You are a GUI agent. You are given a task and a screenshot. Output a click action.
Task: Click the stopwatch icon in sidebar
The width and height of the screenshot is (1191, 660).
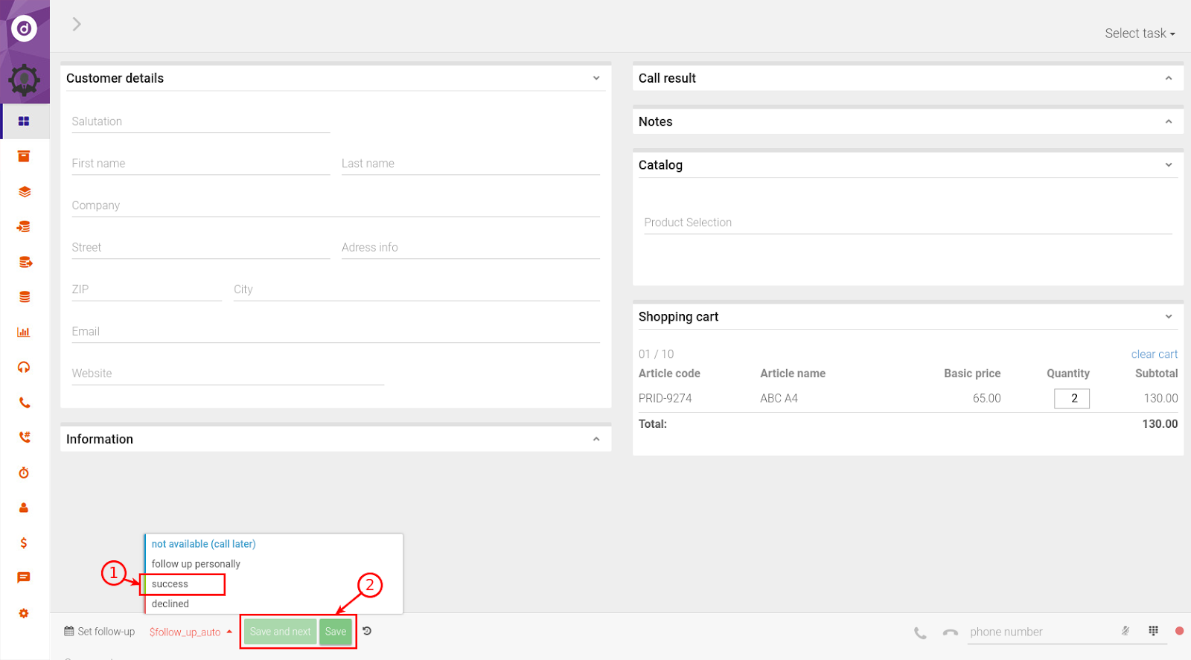pyautogui.click(x=24, y=473)
